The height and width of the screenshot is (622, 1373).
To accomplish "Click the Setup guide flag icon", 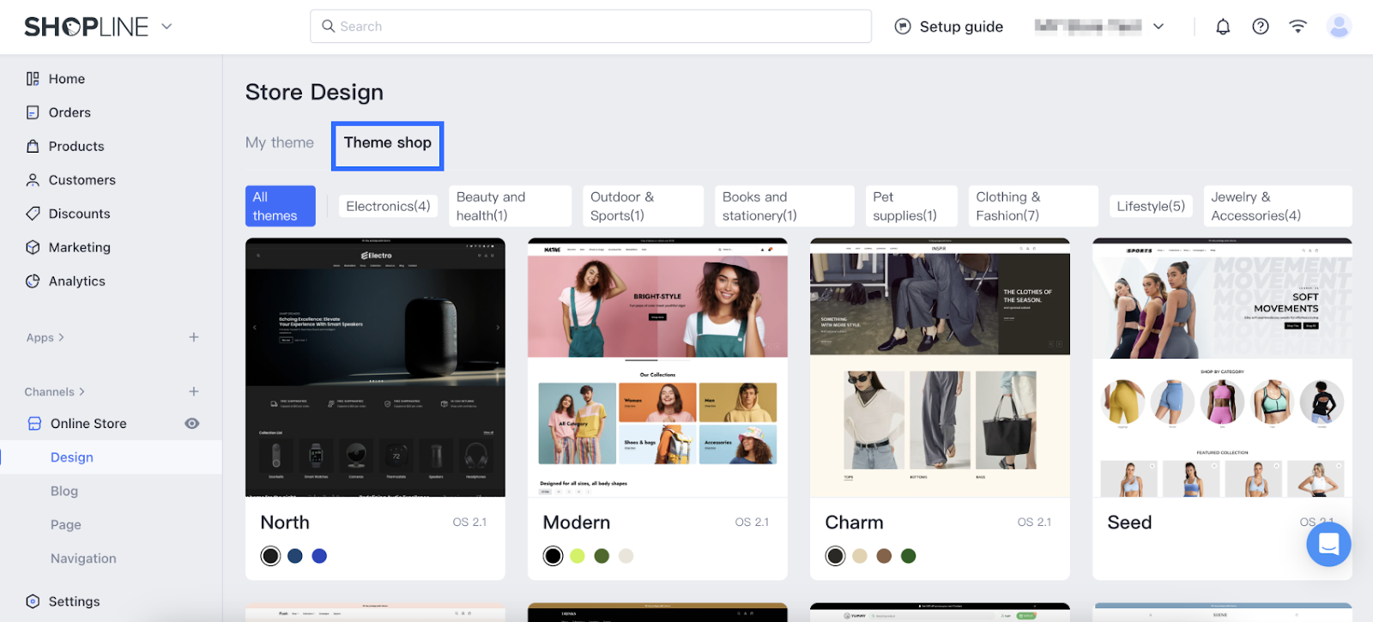I will click(903, 27).
